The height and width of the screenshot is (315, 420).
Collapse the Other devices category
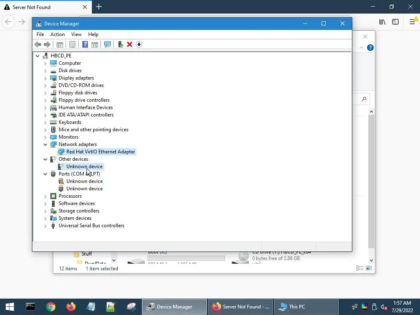click(x=45, y=159)
